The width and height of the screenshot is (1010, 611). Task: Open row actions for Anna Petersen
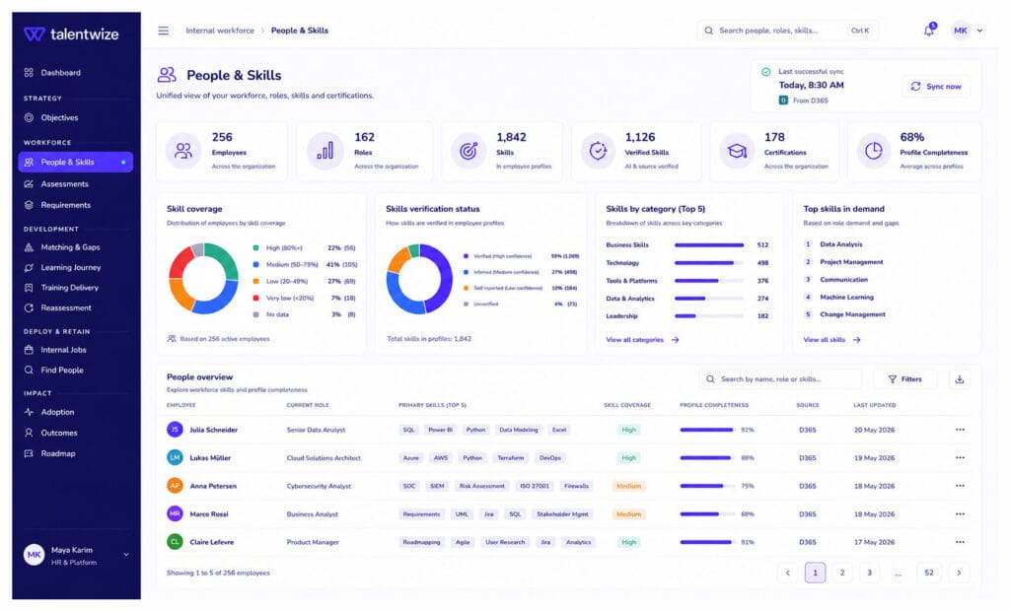[960, 486]
